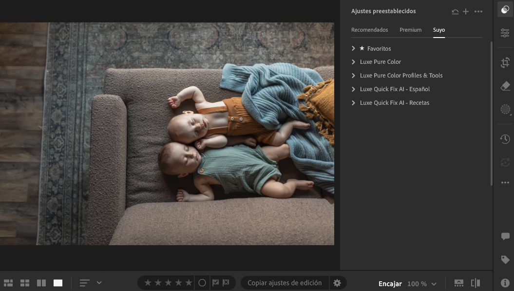Open the Keywords tag icon

tap(505, 260)
